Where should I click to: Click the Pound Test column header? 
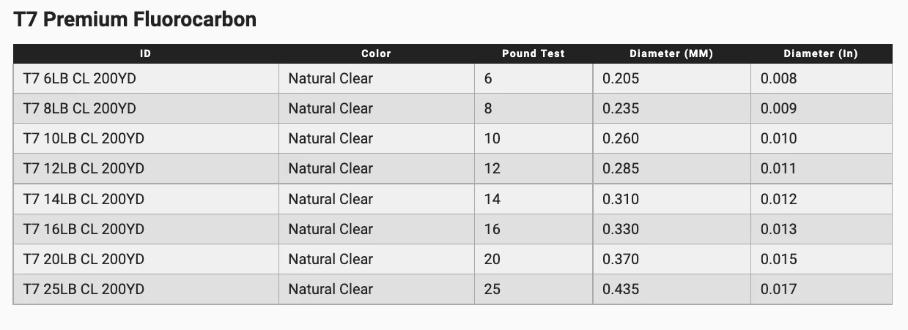pos(533,53)
